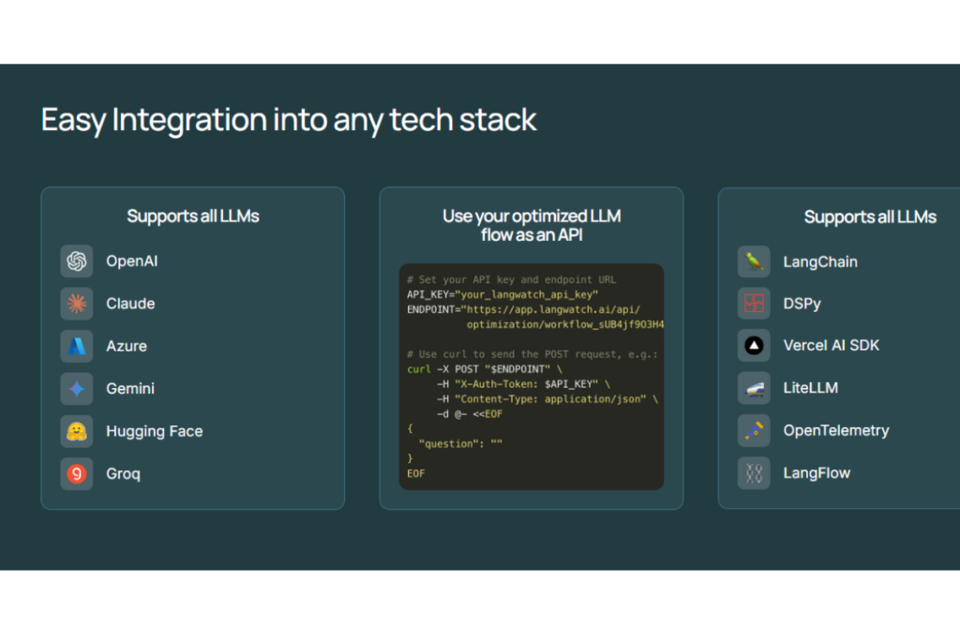Select the Hugging Face label
This screenshot has height=640, width=960.
(155, 431)
